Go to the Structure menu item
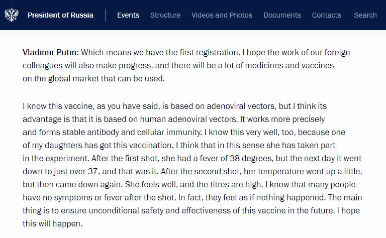This screenshot has height=238, width=386. click(x=165, y=15)
